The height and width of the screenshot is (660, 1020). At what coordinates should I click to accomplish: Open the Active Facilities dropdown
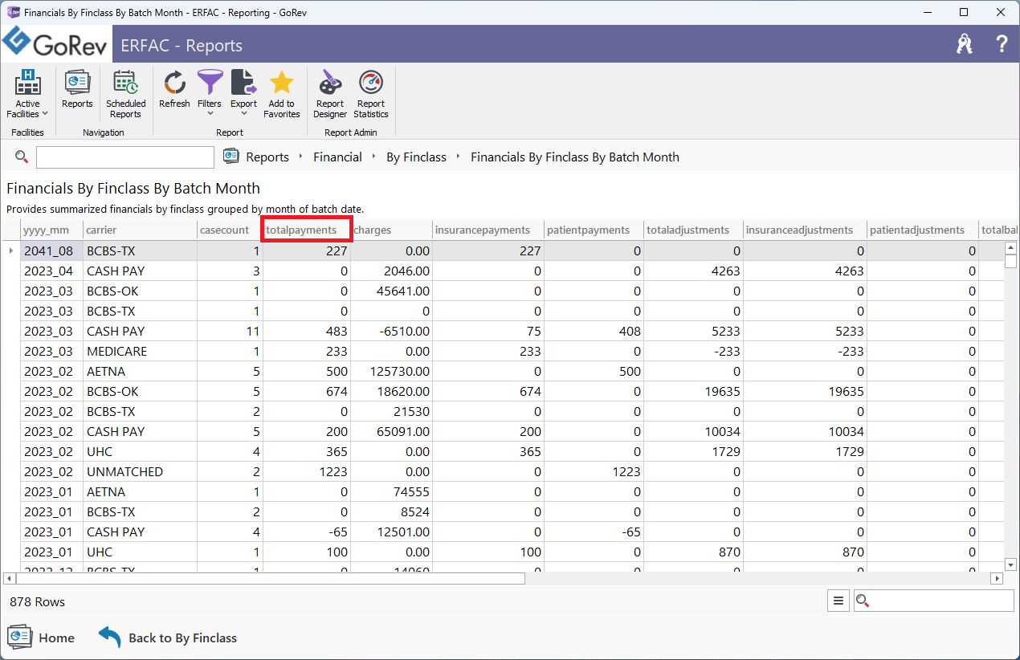coord(27,94)
